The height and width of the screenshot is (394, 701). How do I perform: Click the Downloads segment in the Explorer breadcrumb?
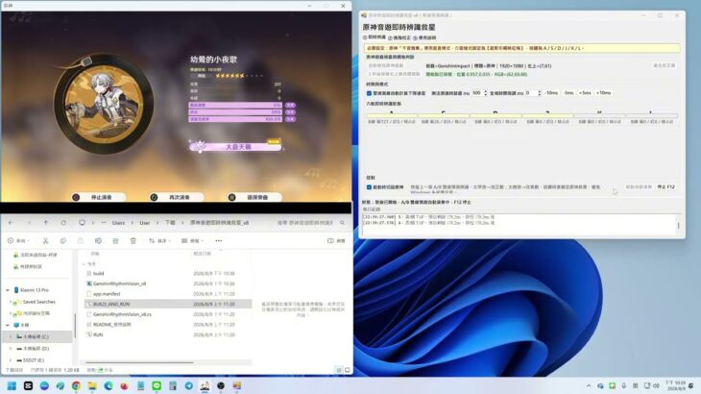[x=170, y=223]
